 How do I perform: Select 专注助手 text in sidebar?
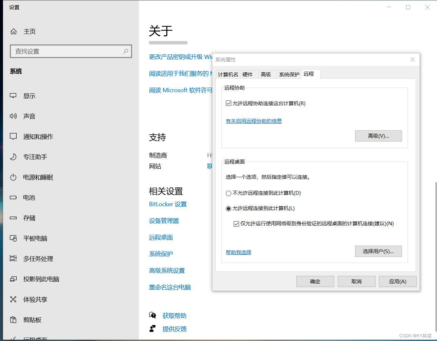click(35, 157)
